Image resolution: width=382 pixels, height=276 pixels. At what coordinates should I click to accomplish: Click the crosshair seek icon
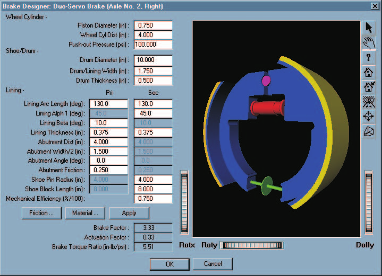pos(369,117)
